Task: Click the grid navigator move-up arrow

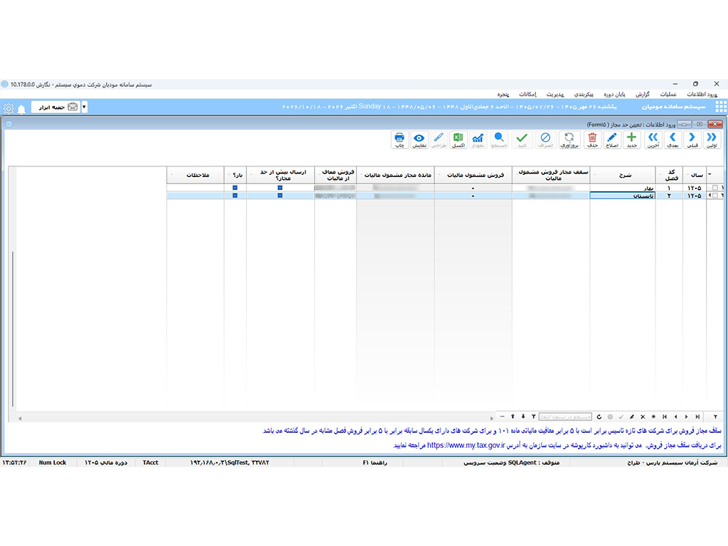Action: click(513, 417)
